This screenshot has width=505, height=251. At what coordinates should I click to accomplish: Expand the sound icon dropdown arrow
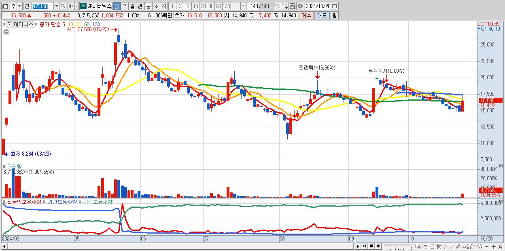76,6
